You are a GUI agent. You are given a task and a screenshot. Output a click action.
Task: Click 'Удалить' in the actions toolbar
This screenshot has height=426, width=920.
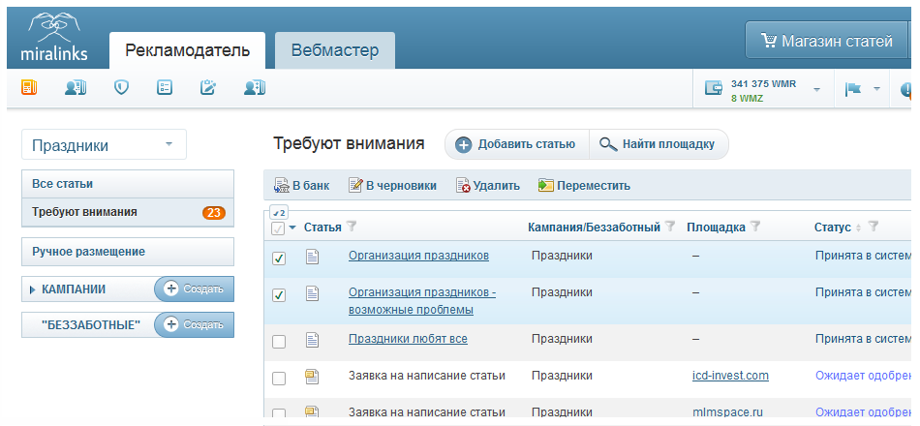[x=488, y=186]
